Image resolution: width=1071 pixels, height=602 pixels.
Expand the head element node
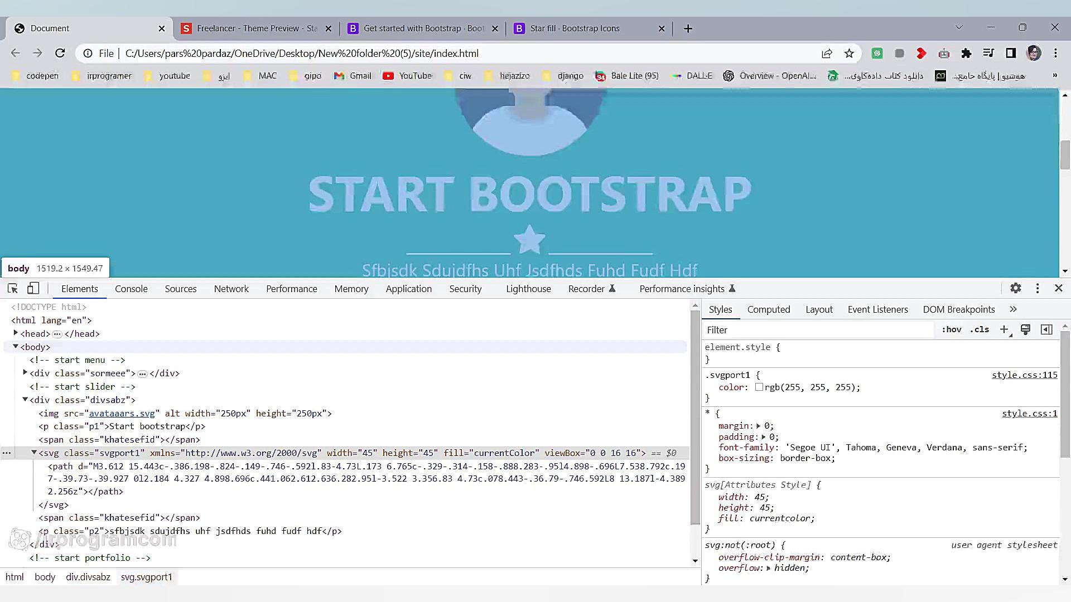click(16, 333)
